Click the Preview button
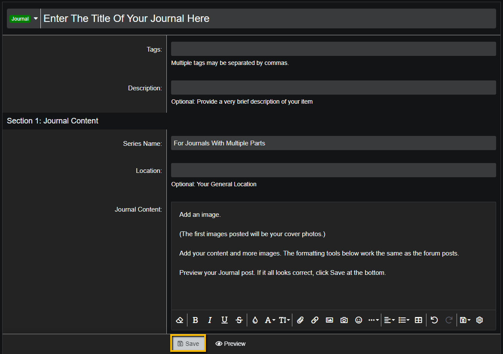Screen dimensions: 503x354 [230, 344]
